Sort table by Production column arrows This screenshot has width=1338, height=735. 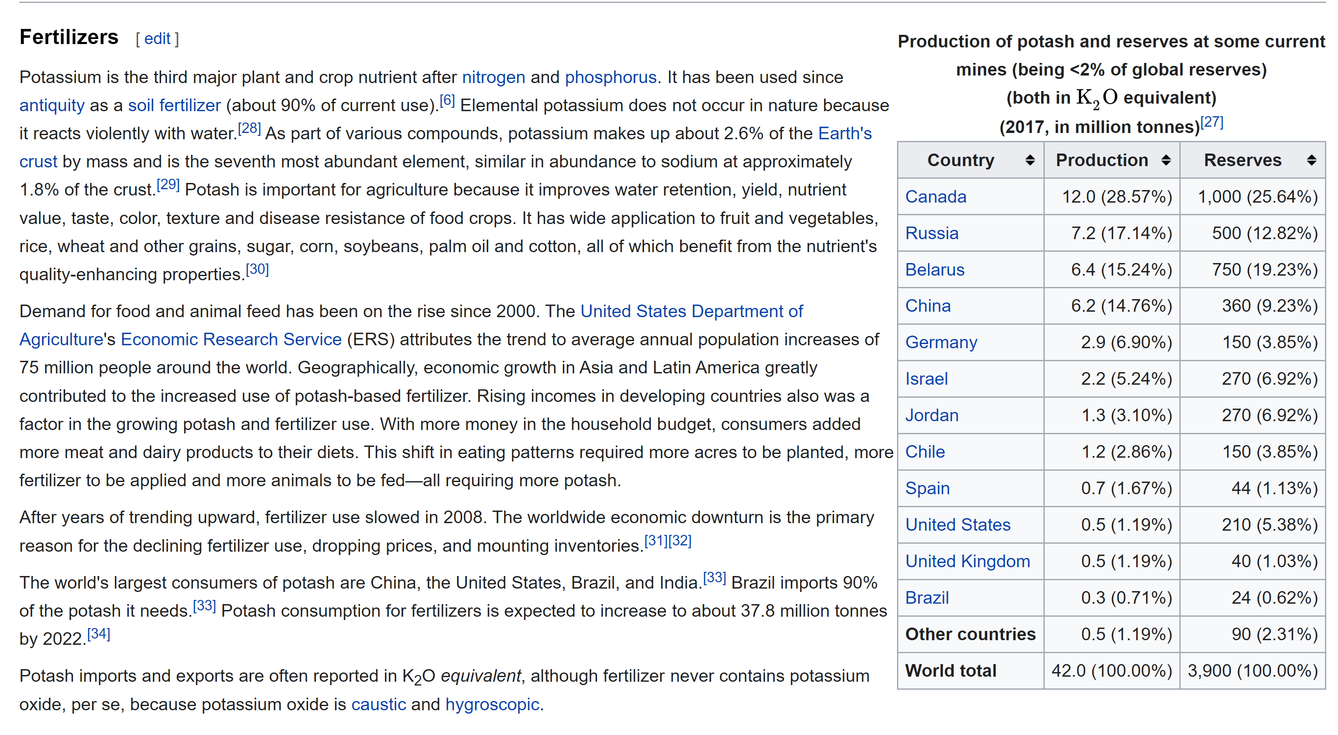click(x=1166, y=160)
